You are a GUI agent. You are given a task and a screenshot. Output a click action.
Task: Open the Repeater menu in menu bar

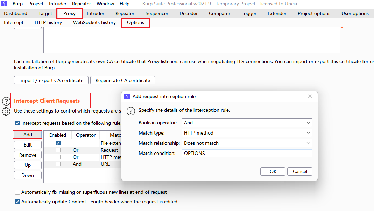(x=82, y=4)
